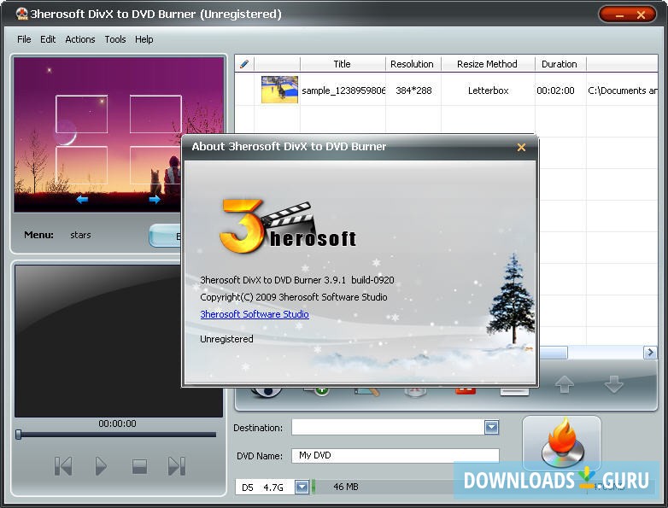668x508 pixels.
Task: Follow the 3herosoft Software Studio link
Action: [255, 314]
